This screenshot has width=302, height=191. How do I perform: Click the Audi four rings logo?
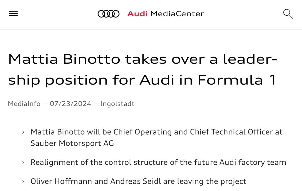point(108,14)
